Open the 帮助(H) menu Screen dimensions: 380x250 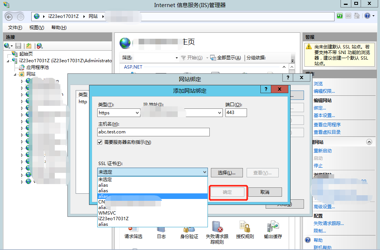(59, 28)
